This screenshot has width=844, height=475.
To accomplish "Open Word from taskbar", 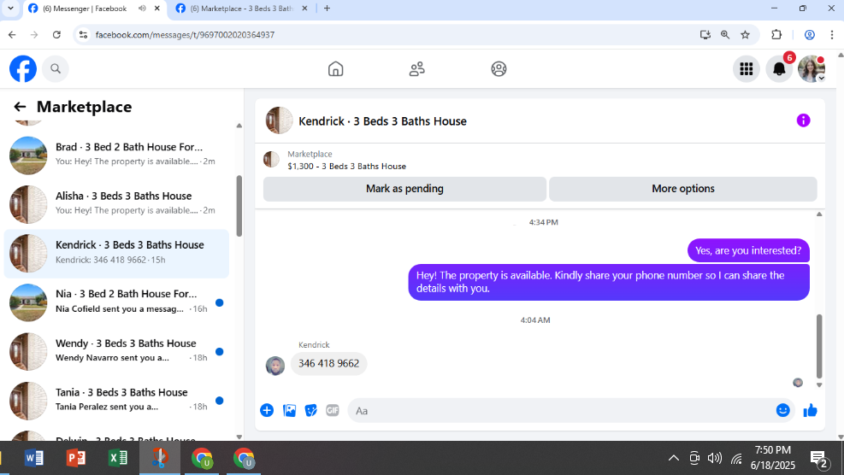I will click(34, 458).
